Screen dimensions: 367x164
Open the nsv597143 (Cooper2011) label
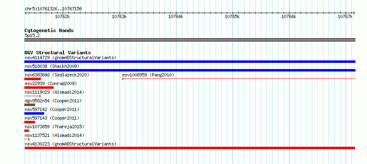tap(52, 118)
